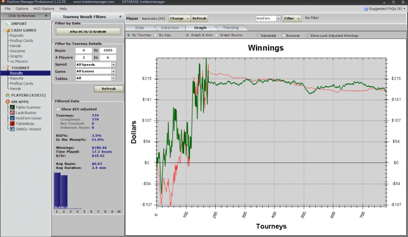Switch to the Graph tab
Screen dimensions: 408x237
pos(201,27)
